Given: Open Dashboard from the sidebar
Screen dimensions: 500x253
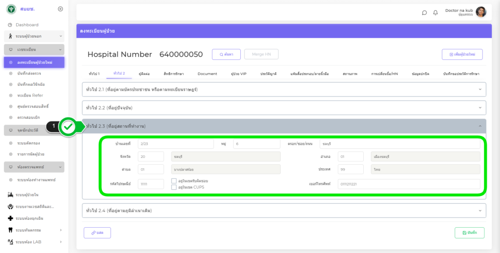Looking at the screenshot, I should [27, 25].
